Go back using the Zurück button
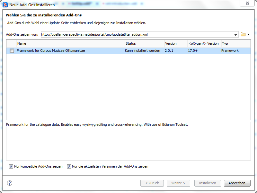257x193 pixels. point(152,183)
